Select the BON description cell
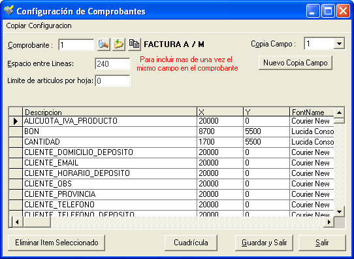Viewport: 354px width, 259px height. pyautogui.click(x=110, y=131)
